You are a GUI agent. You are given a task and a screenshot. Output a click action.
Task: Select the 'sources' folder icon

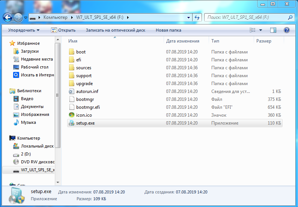point(71,68)
